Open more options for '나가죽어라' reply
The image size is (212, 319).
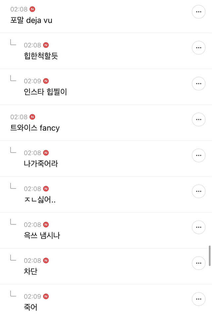point(198,156)
